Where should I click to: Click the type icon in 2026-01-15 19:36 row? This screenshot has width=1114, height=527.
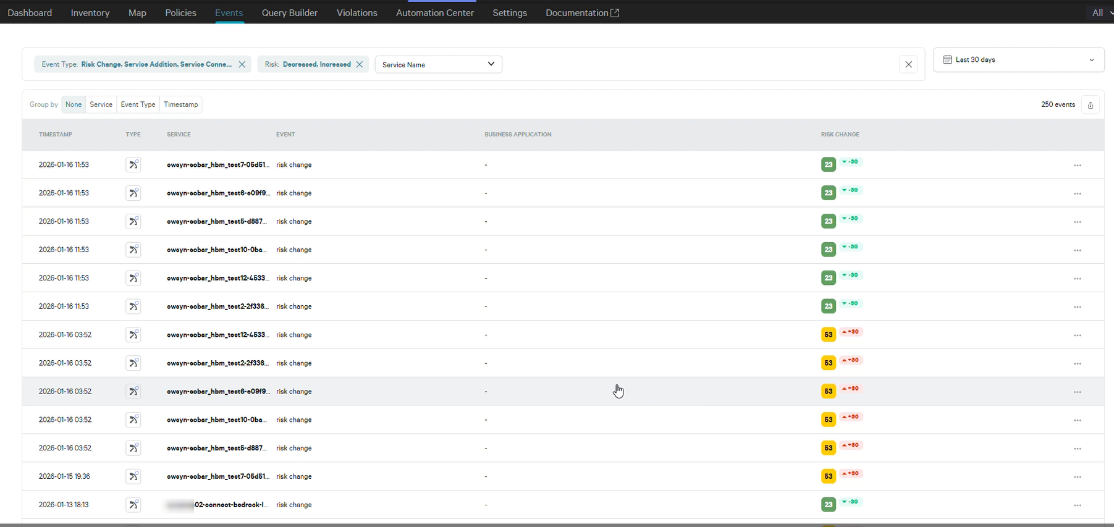[x=133, y=476]
